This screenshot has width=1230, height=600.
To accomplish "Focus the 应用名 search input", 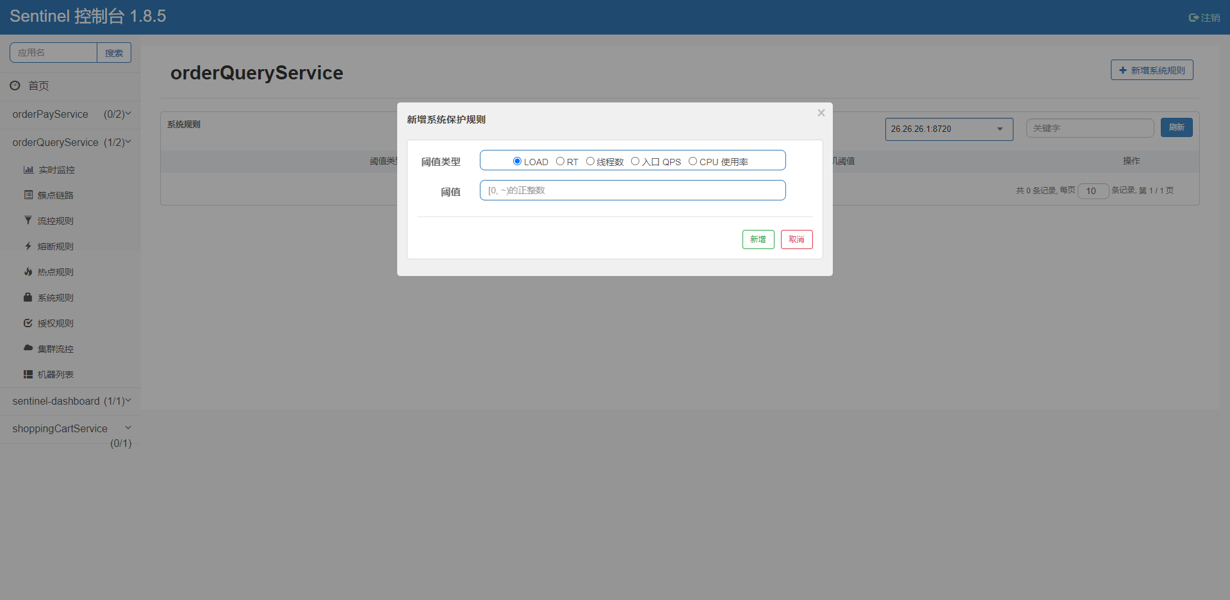I will point(53,53).
